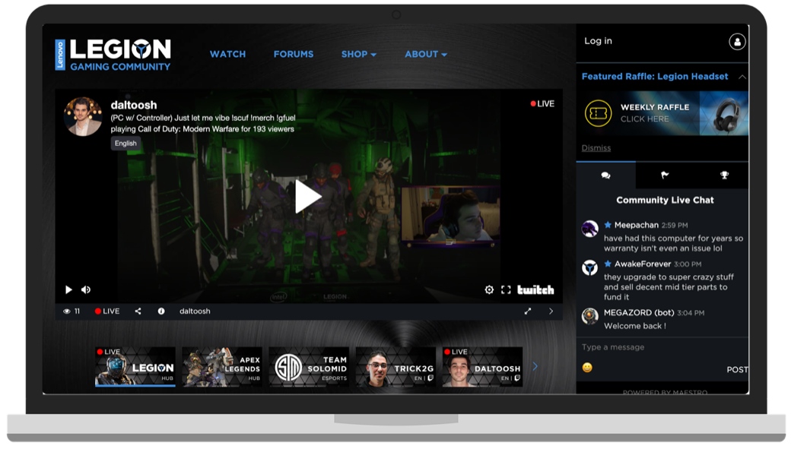Expand the ABOUT dropdown menu
Viewport: 791px width, 449px height.
[x=426, y=55]
